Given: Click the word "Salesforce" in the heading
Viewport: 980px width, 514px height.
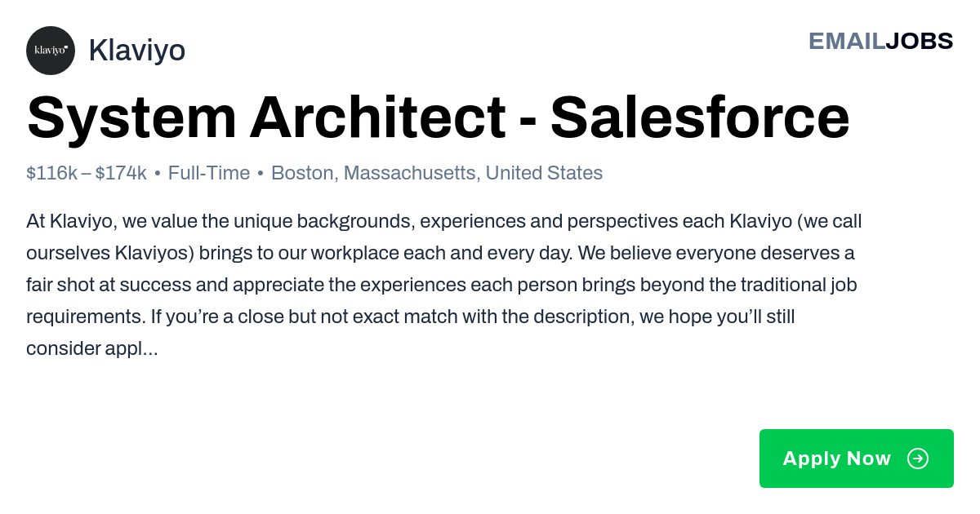Looking at the screenshot, I should (x=700, y=117).
